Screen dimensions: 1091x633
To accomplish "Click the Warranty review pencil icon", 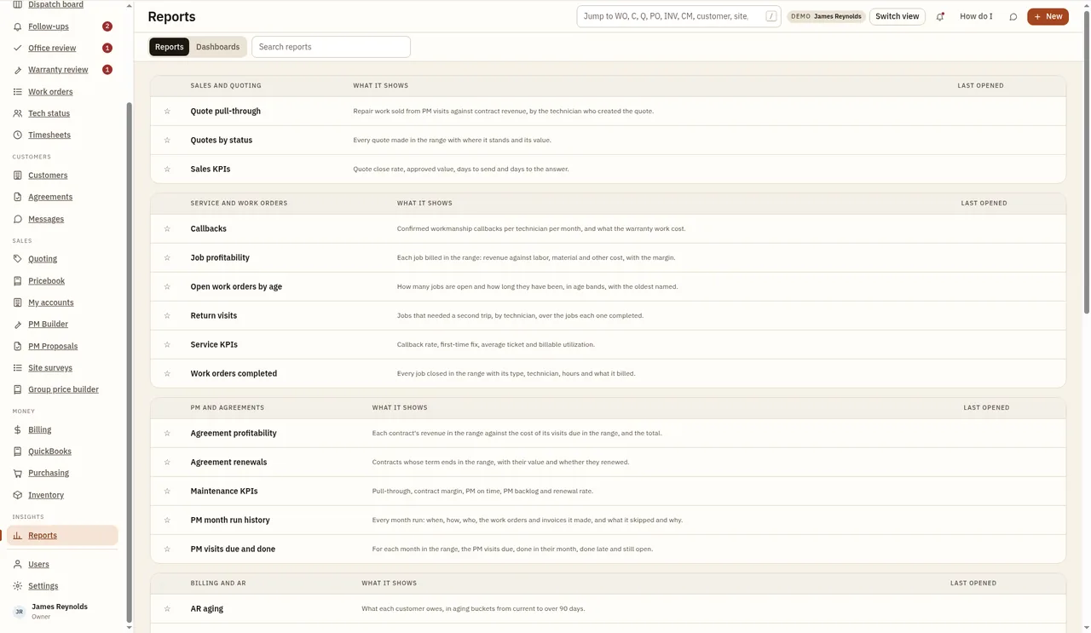I will tap(18, 70).
